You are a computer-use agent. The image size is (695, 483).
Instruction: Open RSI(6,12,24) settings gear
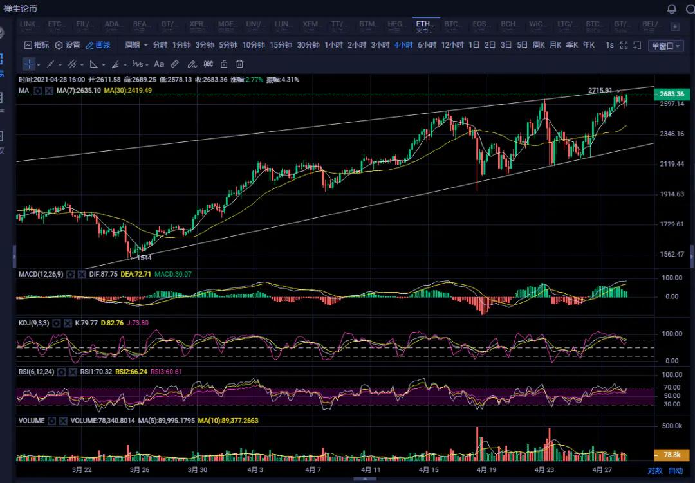pos(62,372)
